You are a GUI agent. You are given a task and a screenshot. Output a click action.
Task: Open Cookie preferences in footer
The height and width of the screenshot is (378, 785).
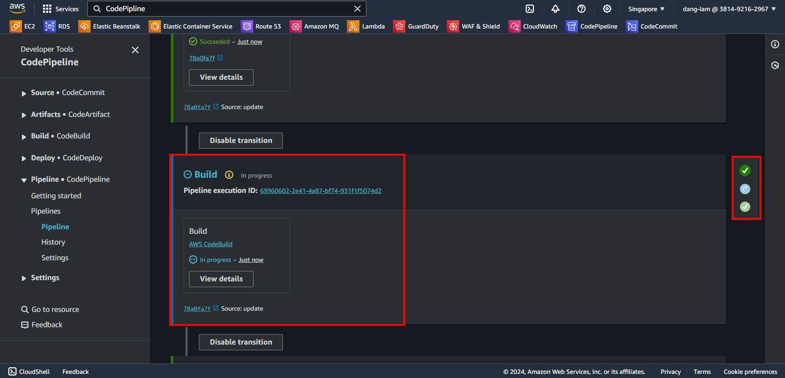point(750,371)
